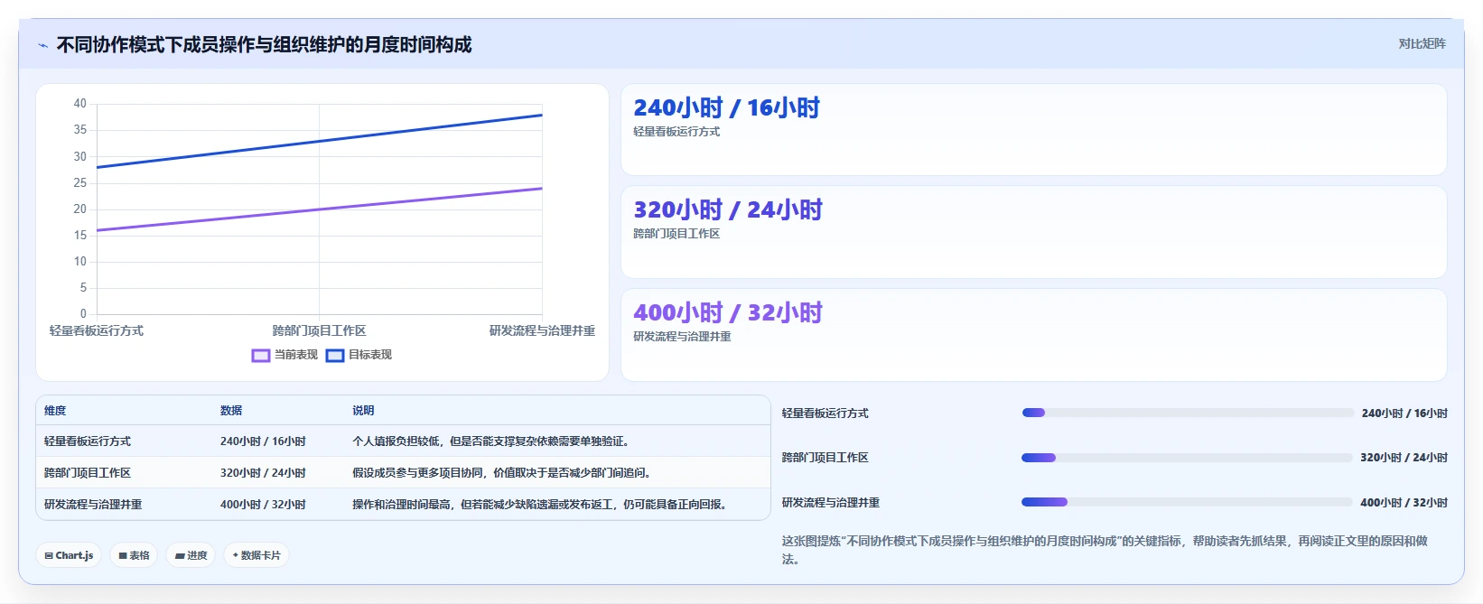1483x604 pixels.
Task: Click the purple 当前表现 line in chart
Action: pyautogui.click(x=320, y=209)
